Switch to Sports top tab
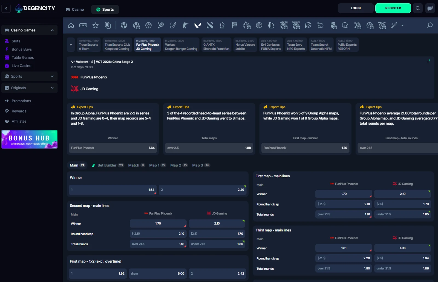Image resolution: width=438 pixels, height=282 pixels. coord(105,9)
